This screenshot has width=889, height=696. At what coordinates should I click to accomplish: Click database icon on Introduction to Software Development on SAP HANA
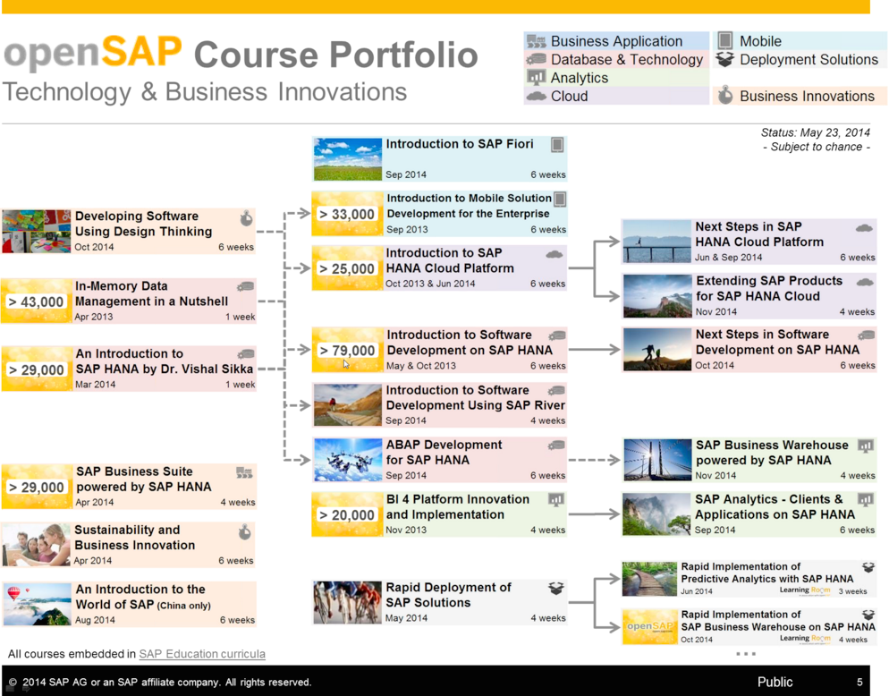pyautogui.click(x=557, y=335)
